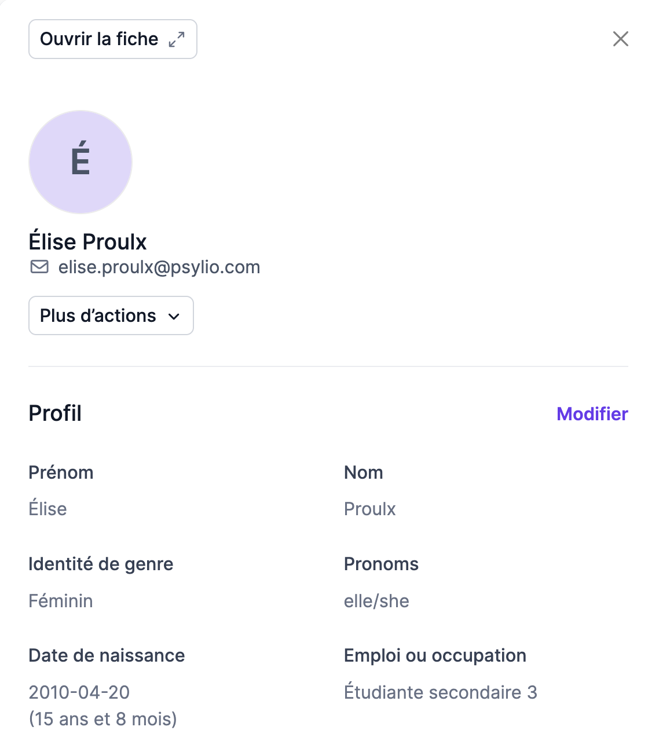Click the Ouvrir la fiche label text

(x=99, y=39)
